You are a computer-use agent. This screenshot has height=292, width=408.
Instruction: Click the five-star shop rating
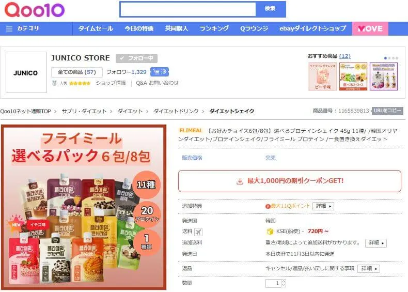click(x=80, y=83)
